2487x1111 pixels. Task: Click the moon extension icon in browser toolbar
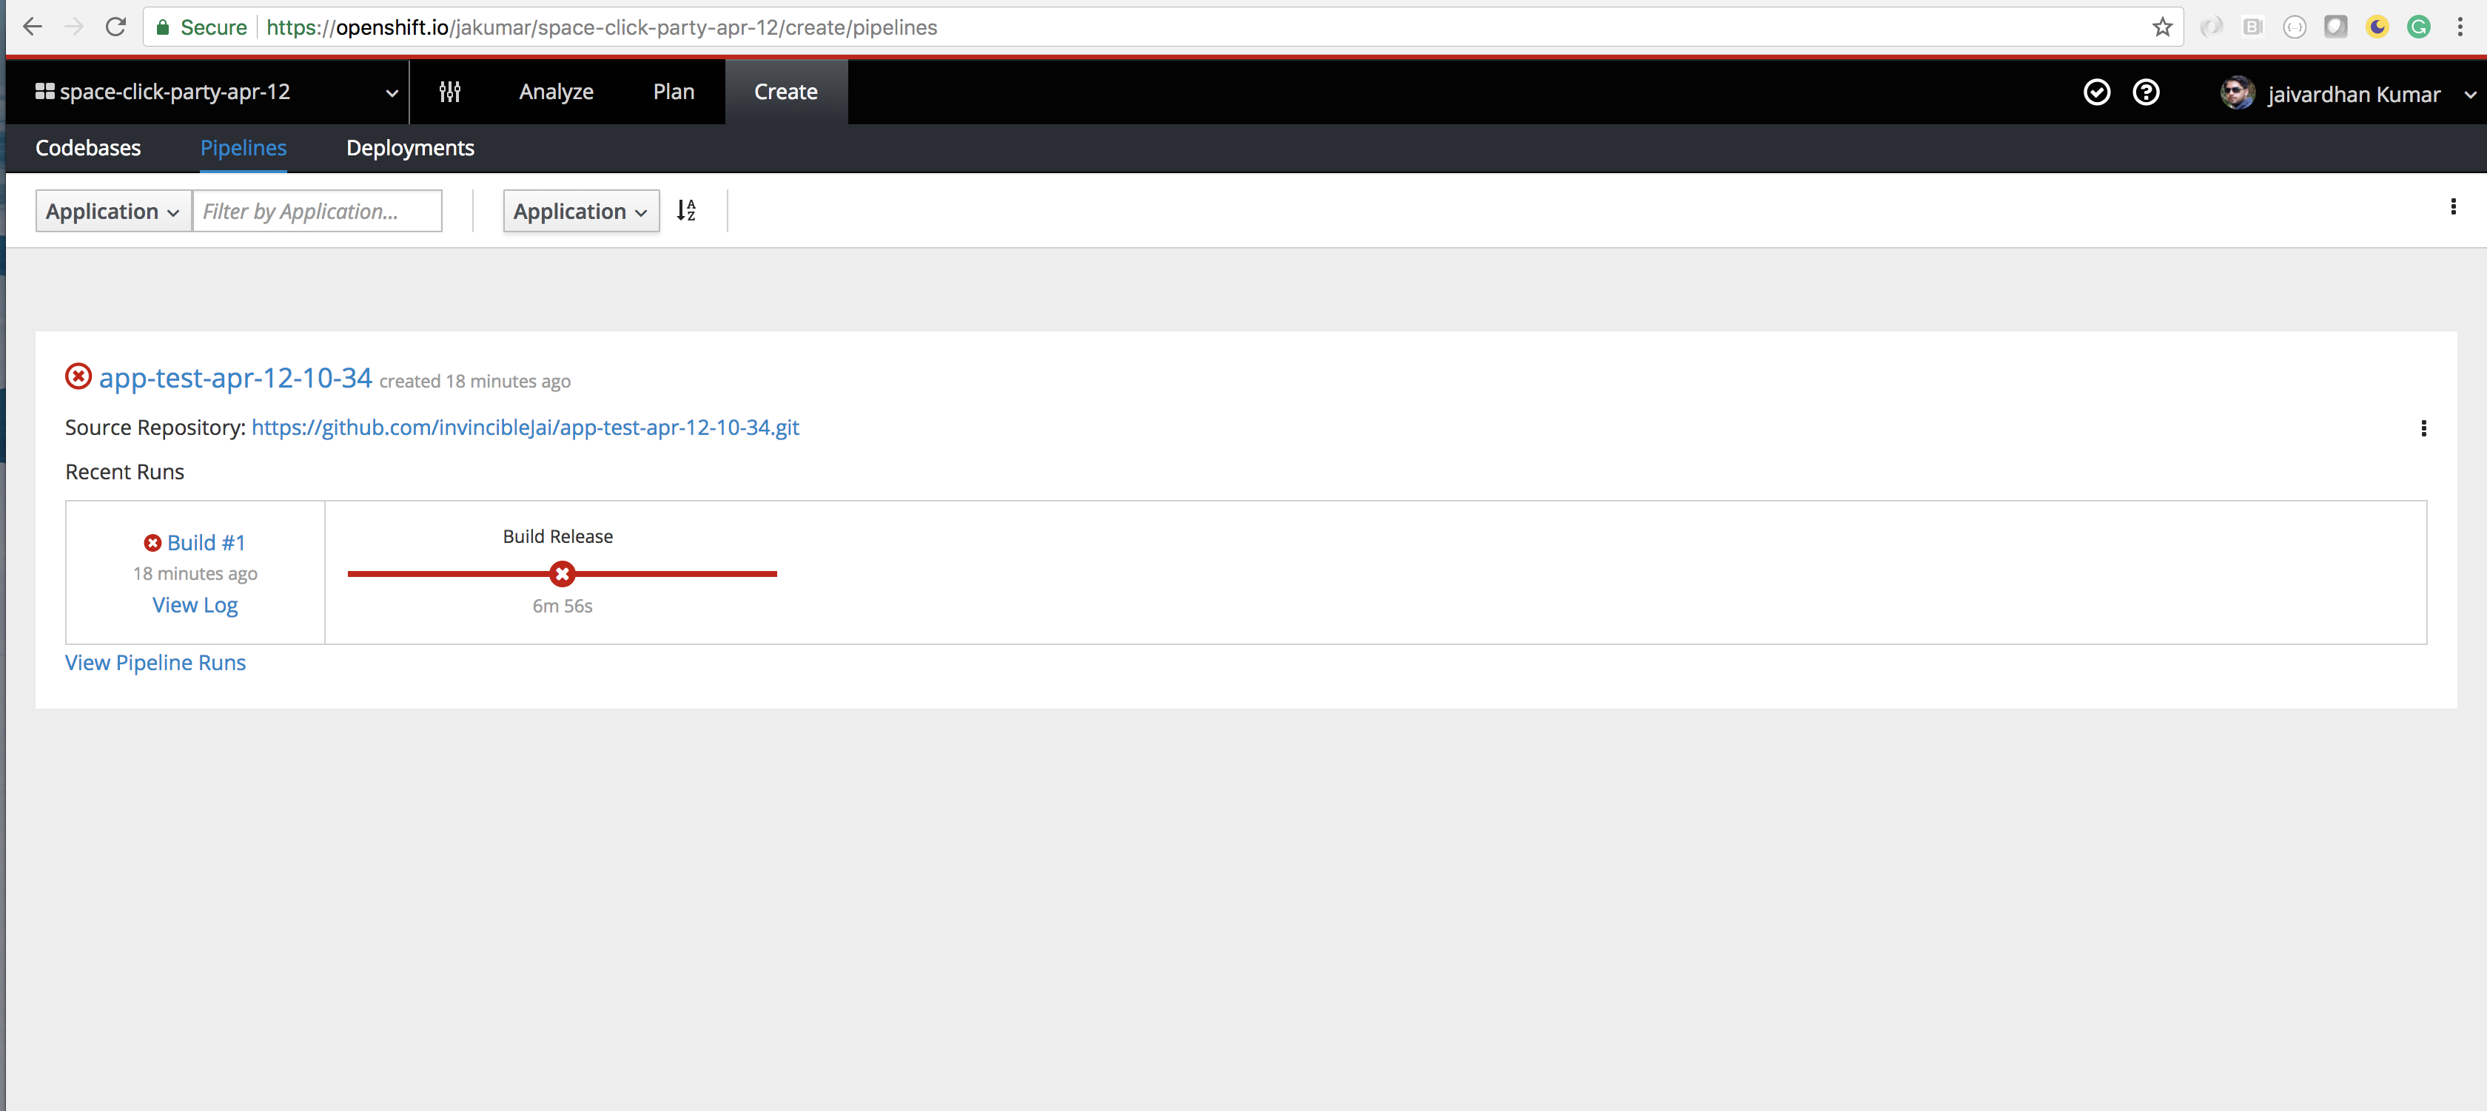pyautogui.click(x=2378, y=27)
